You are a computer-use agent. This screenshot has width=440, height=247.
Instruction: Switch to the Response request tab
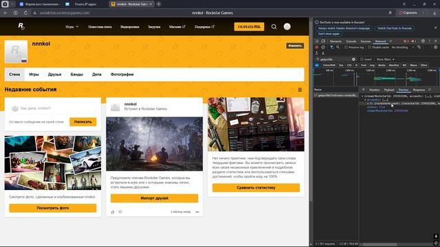(419, 90)
